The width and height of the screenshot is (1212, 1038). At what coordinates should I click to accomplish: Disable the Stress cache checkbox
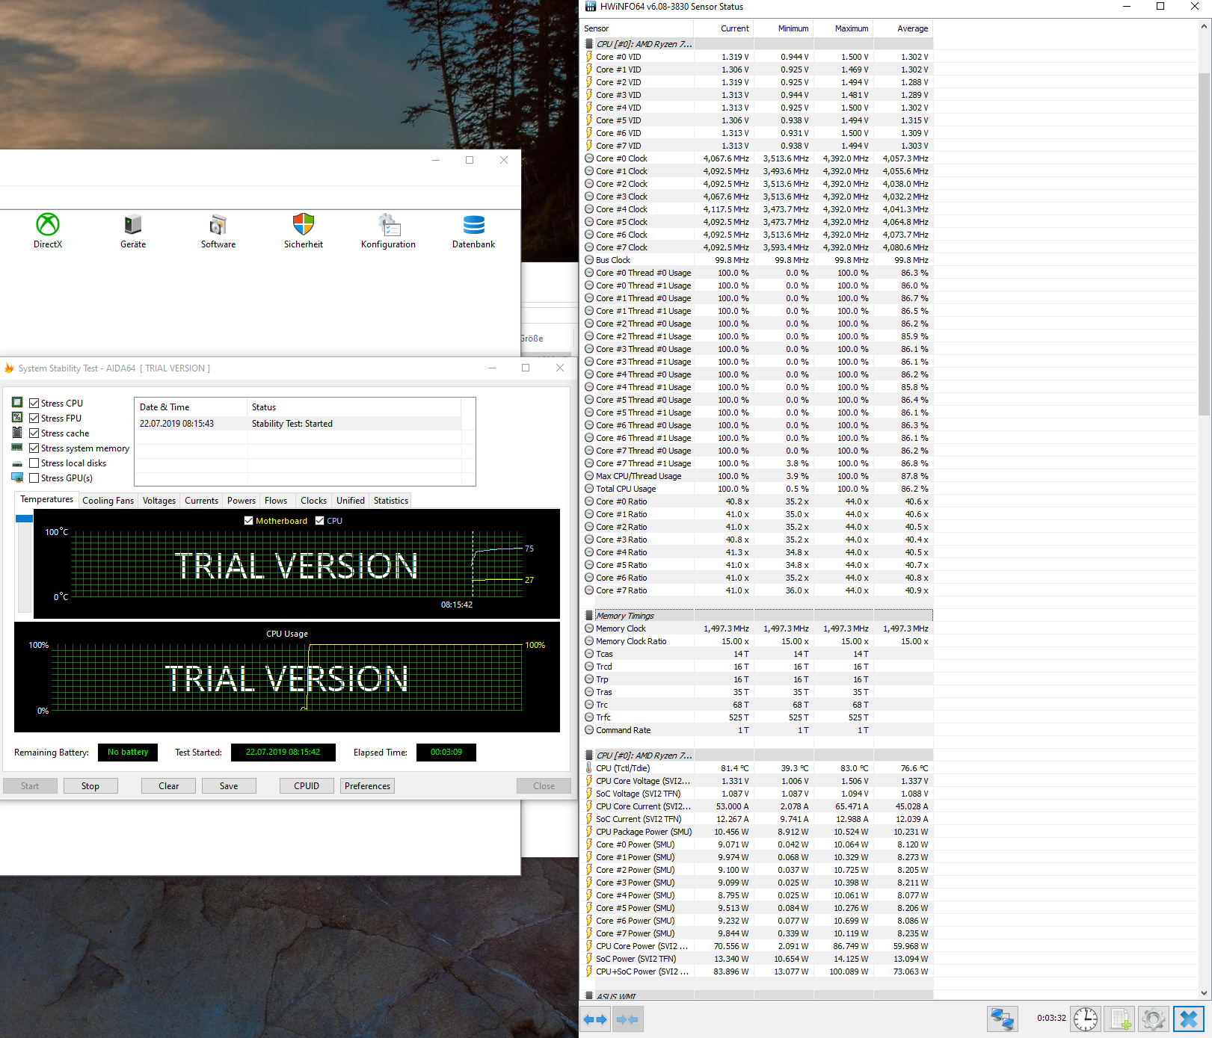(x=34, y=433)
